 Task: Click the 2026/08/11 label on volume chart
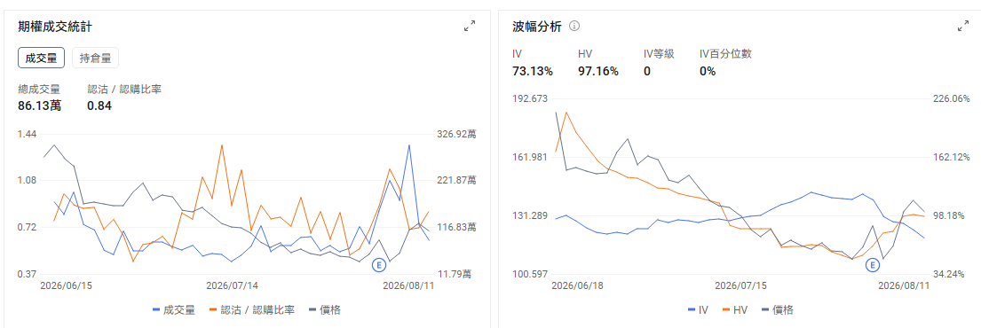(x=408, y=285)
